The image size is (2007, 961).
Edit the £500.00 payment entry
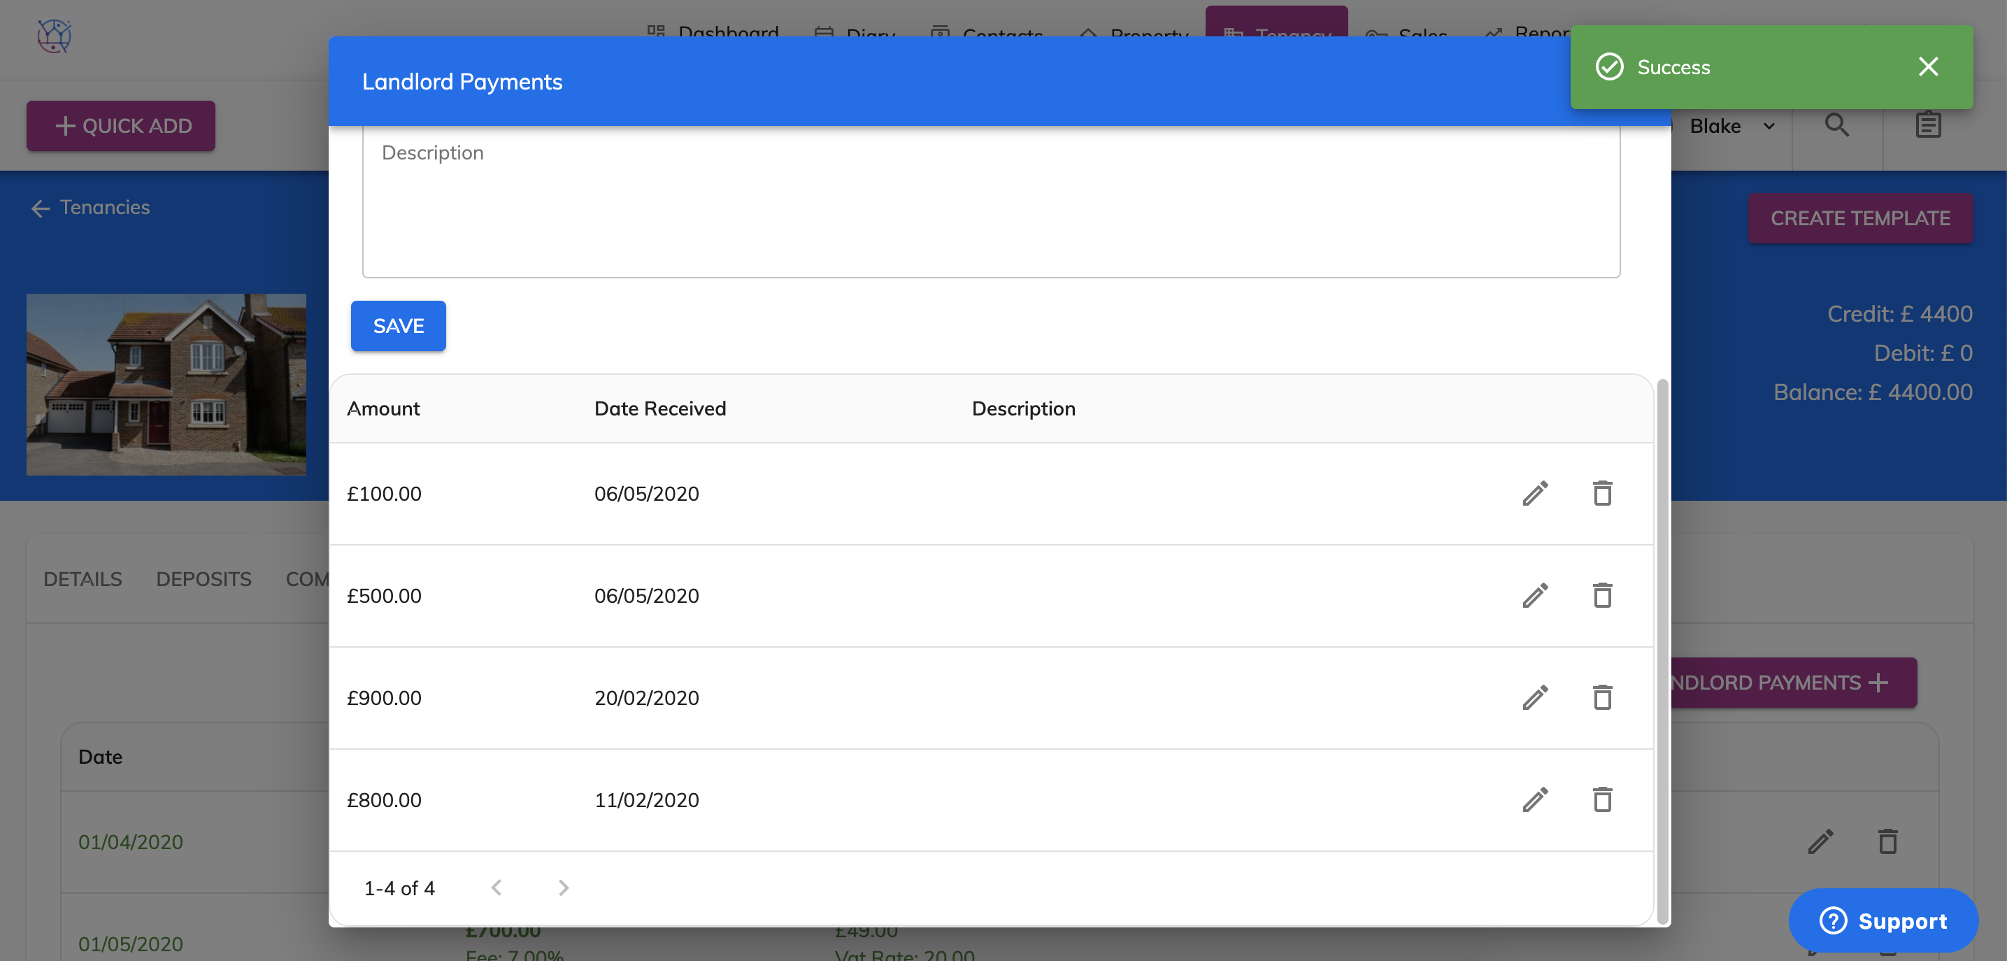pos(1535,595)
